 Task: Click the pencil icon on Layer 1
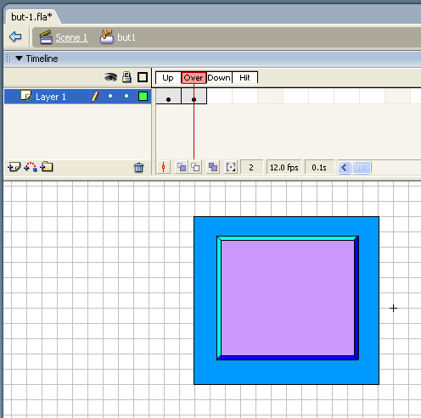click(95, 97)
